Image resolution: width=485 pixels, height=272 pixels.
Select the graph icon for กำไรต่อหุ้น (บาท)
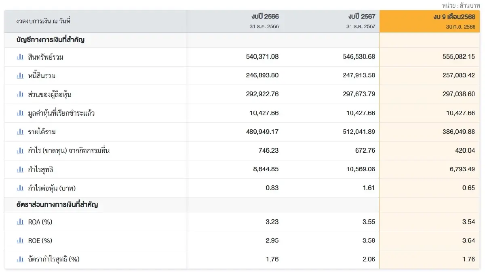(x=20, y=188)
